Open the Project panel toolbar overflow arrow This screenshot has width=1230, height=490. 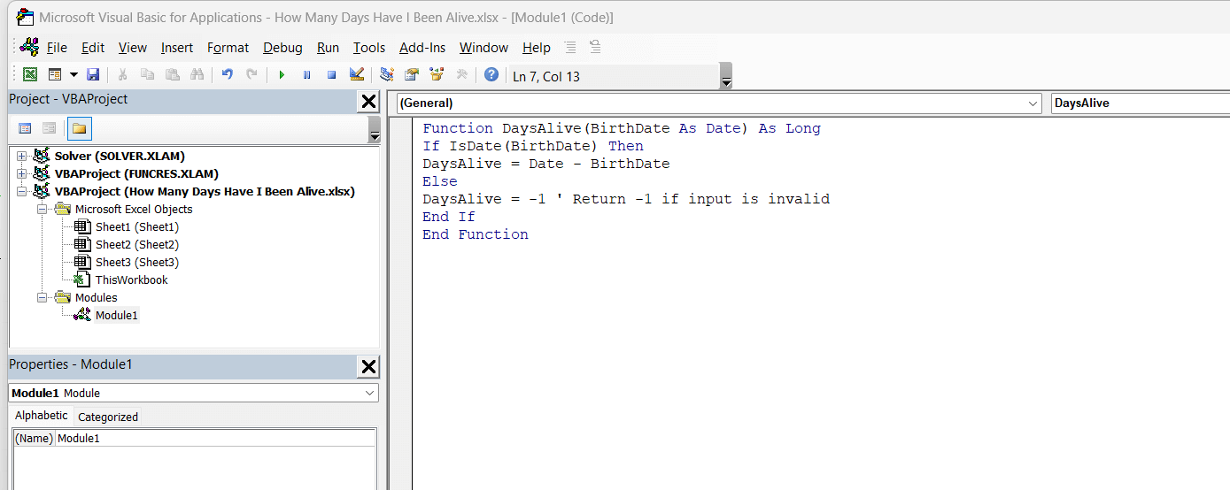(x=374, y=130)
